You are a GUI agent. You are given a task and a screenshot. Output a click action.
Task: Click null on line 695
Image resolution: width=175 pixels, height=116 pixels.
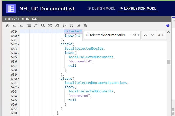[x=72, y=100]
